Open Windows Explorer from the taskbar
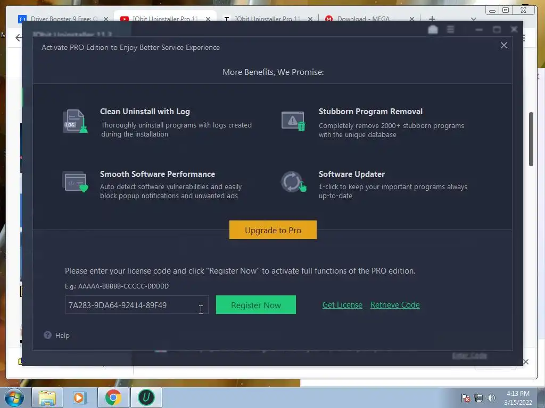The width and height of the screenshot is (545, 408). pos(47,397)
